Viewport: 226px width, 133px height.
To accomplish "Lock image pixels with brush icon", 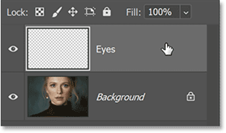I will click(x=57, y=12).
